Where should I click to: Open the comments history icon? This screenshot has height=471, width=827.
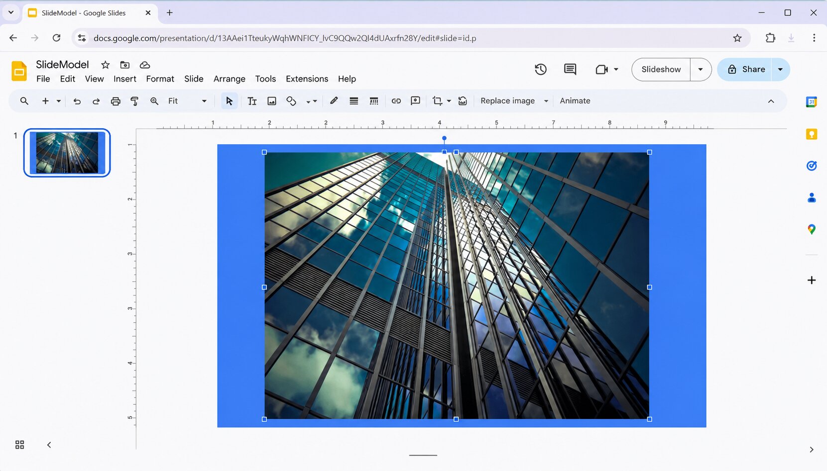[x=570, y=70]
